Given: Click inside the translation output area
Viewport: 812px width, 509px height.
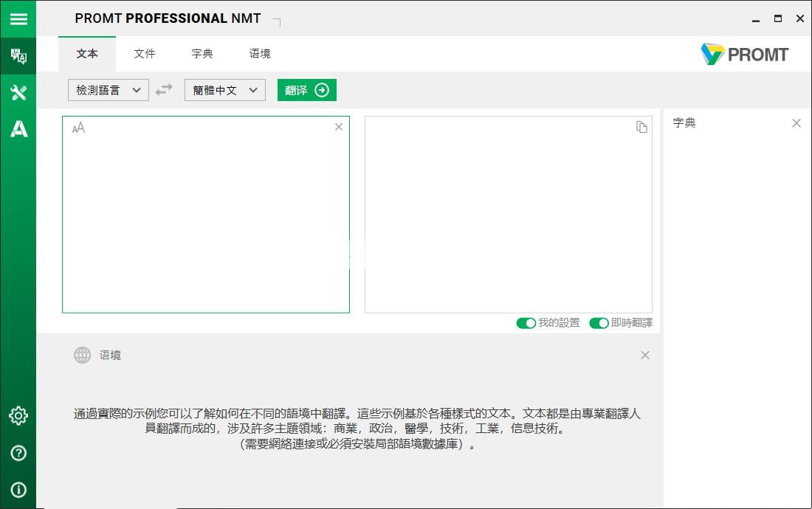Looking at the screenshot, I should tap(509, 215).
